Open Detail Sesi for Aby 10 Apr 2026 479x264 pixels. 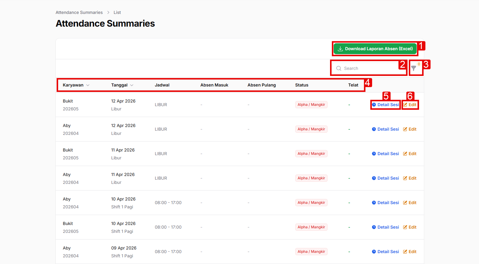pos(385,203)
